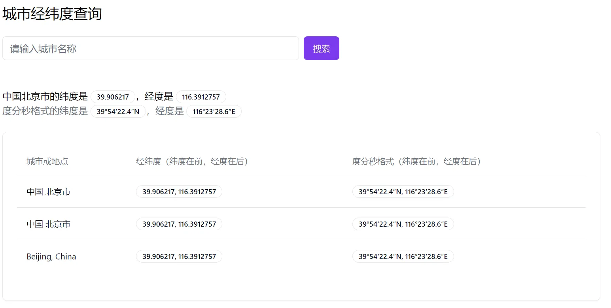Click the Beijing, China location cell
Screen dimensions: 611x308
(51, 257)
